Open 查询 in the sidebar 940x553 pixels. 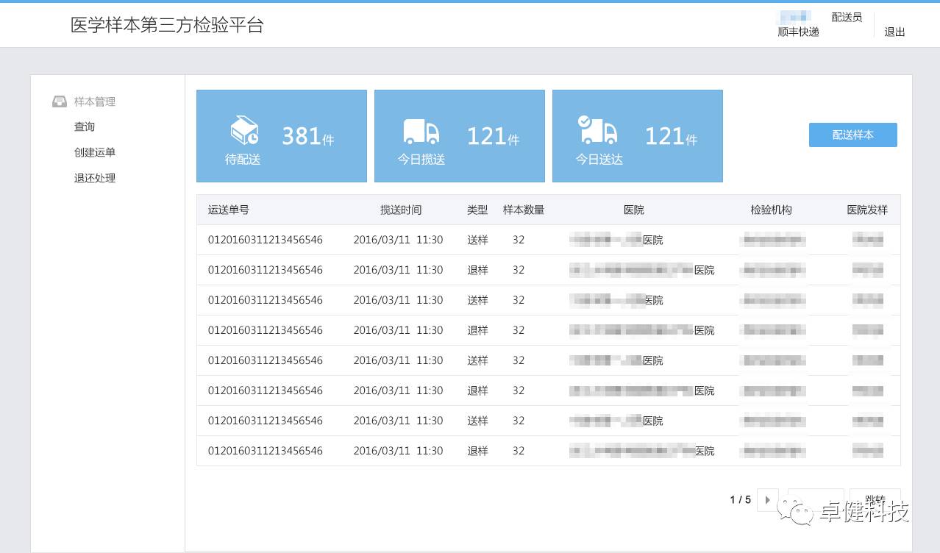[85, 126]
